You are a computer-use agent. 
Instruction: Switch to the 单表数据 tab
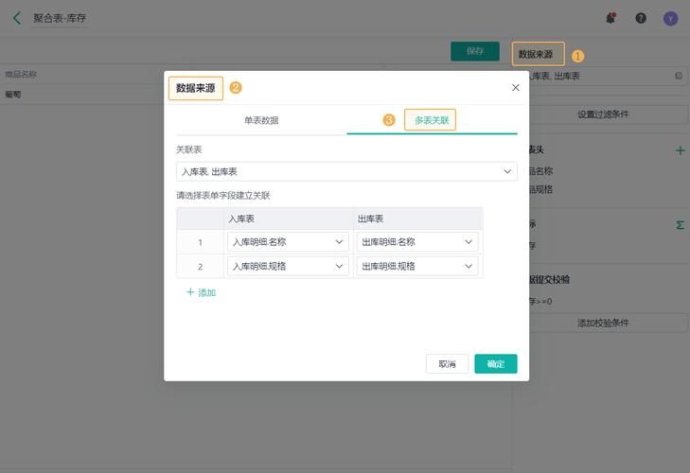click(x=261, y=120)
